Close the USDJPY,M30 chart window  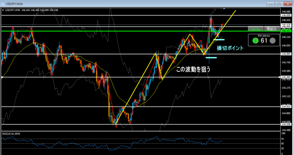click(x=287, y=3)
